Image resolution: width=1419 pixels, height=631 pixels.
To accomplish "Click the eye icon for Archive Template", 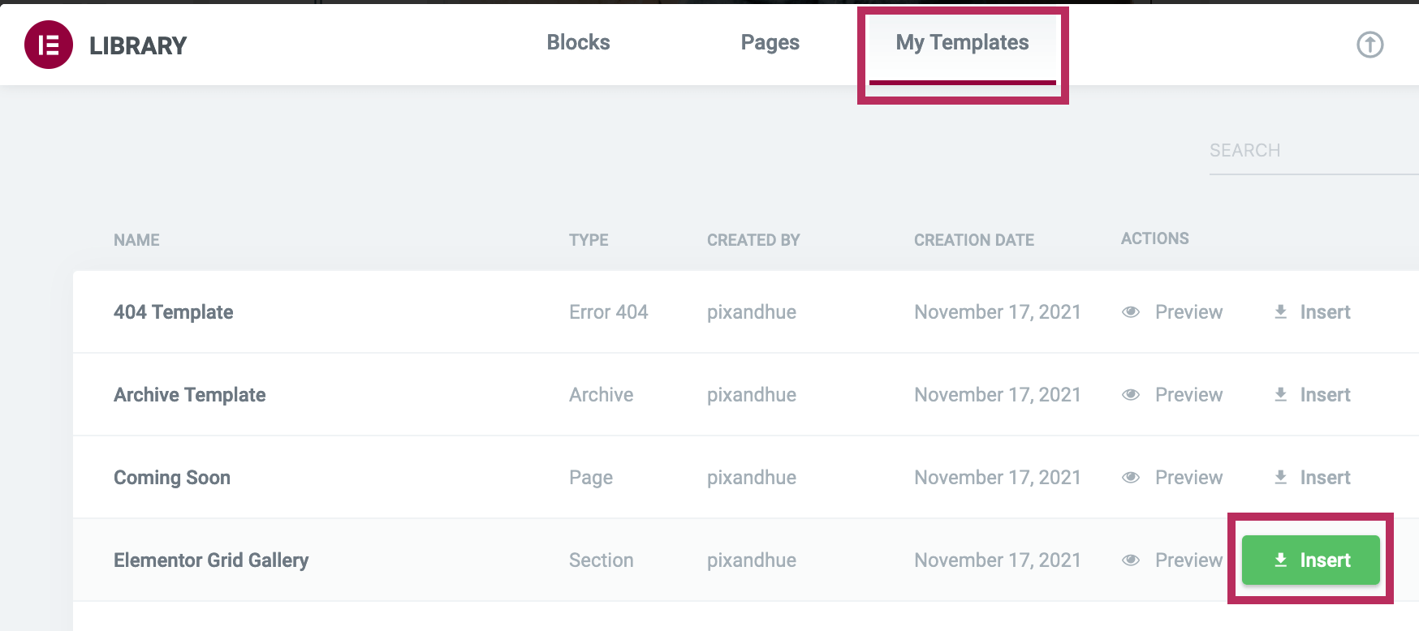I will 1131,395.
